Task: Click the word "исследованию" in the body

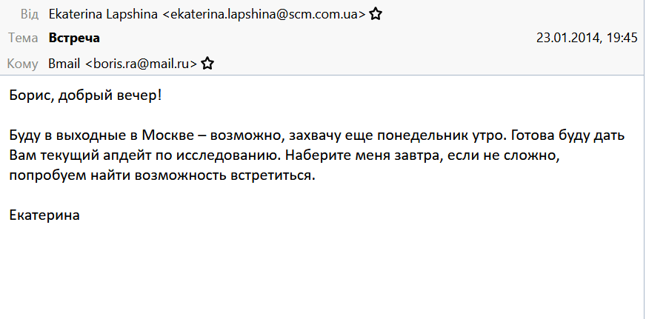Action: pos(237,156)
